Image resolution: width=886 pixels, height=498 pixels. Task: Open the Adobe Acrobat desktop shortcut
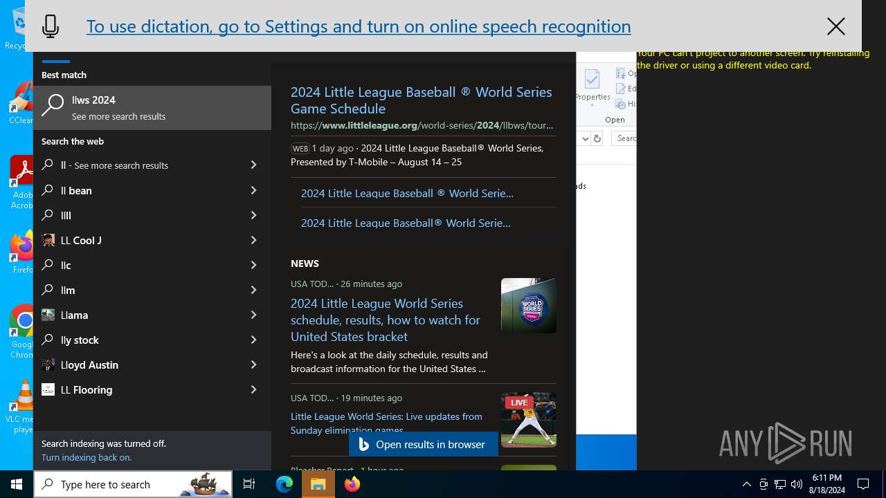(21, 183)
